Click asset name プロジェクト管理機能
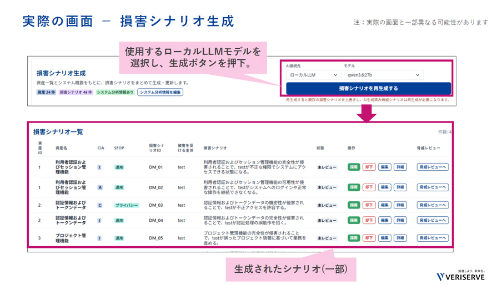Screen dimensions: 492x285 point(71,238)
